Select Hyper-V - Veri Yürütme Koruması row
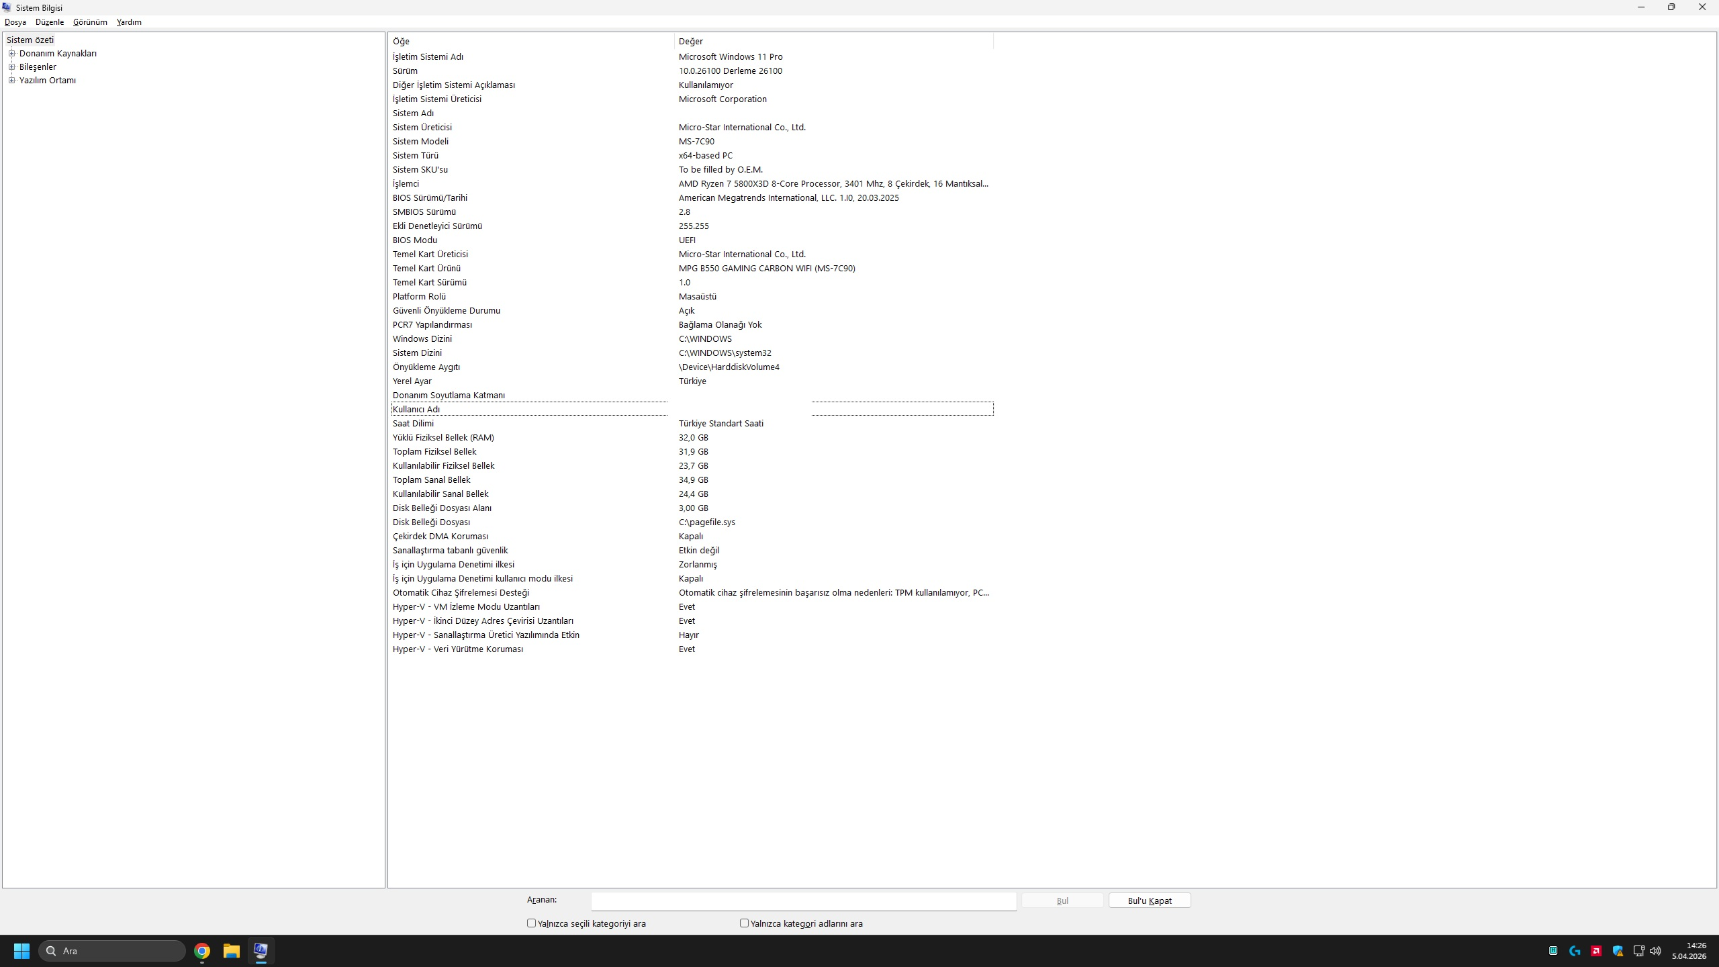Screen dimensions: 1719x967 coord(692,649)
